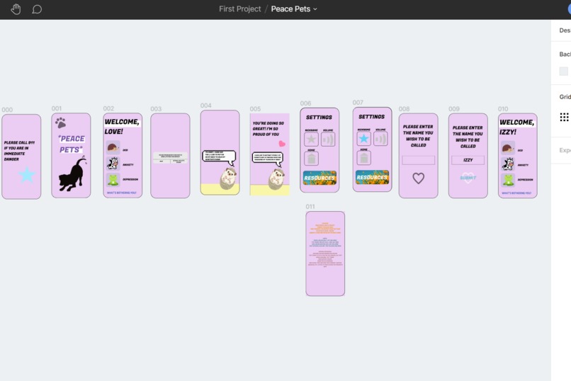Viewport: 571px width, 381px height.
Task: Click the speech bubble in frame 004
Action: click(x=219, y=158)
